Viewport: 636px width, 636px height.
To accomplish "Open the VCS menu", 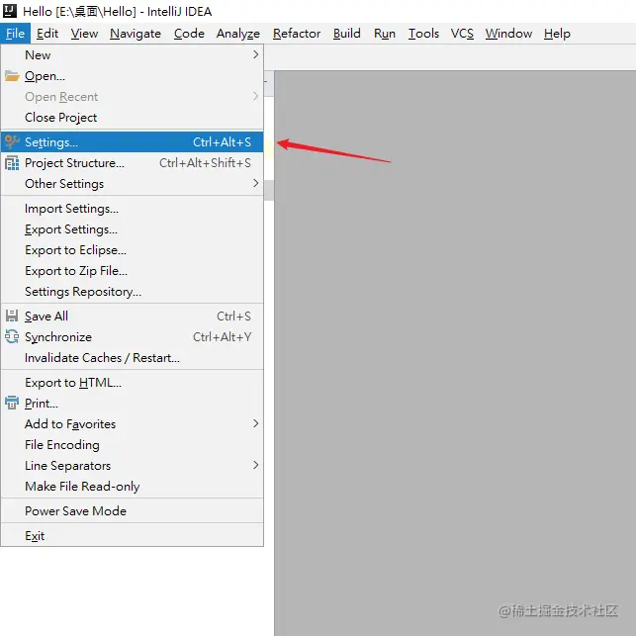I will tap(462, 34).
